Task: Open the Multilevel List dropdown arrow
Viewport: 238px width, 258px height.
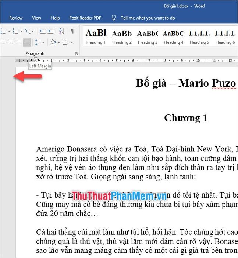Action: (x=33, y=31)
